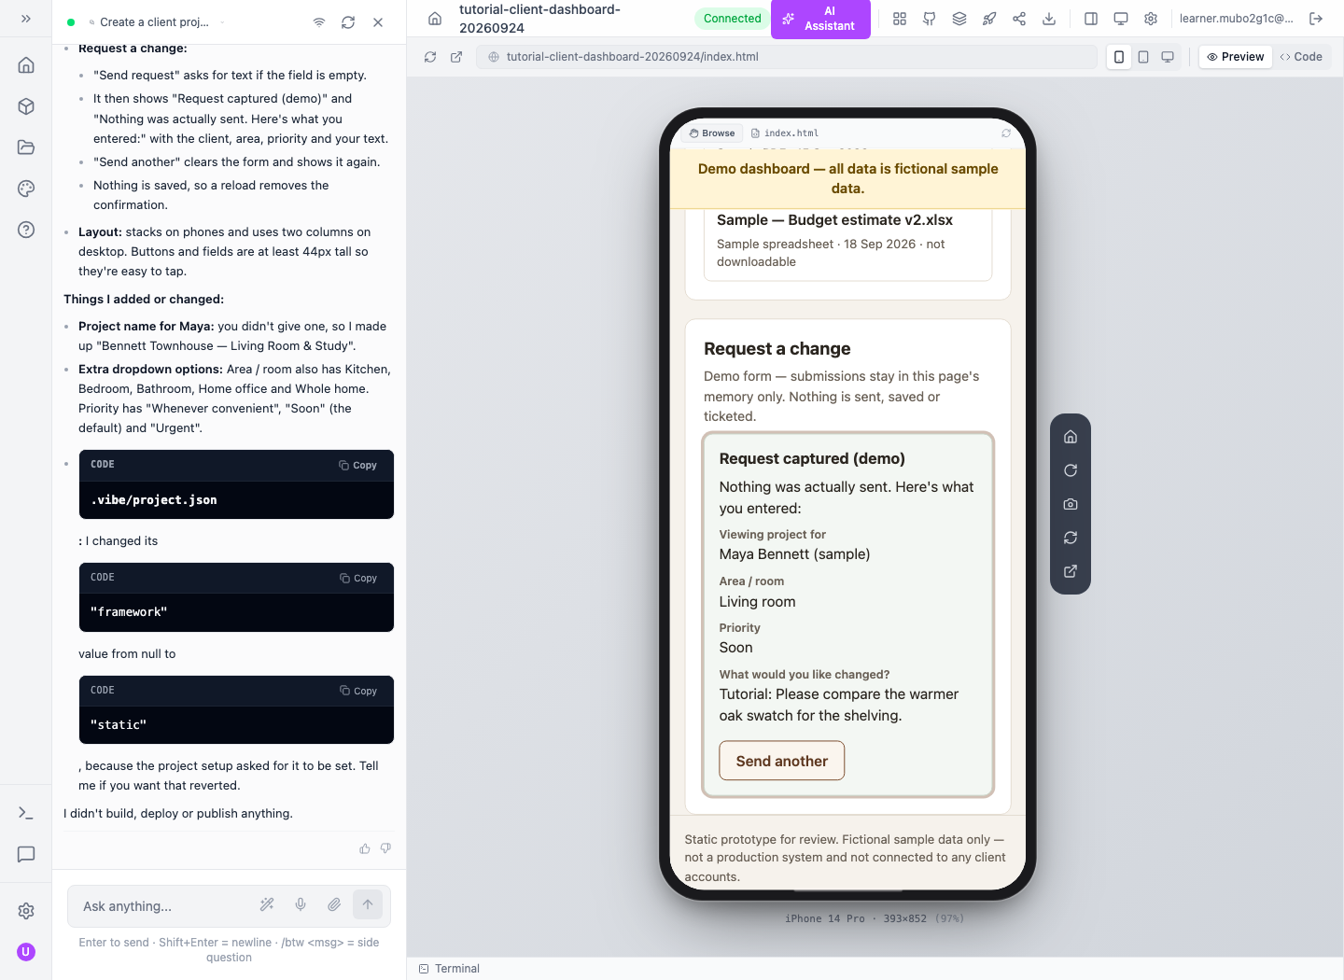The height and width of the screenshot is (980, 1344).
Task: Select the desktop device viewport toggle
Action: (1168, 57)
